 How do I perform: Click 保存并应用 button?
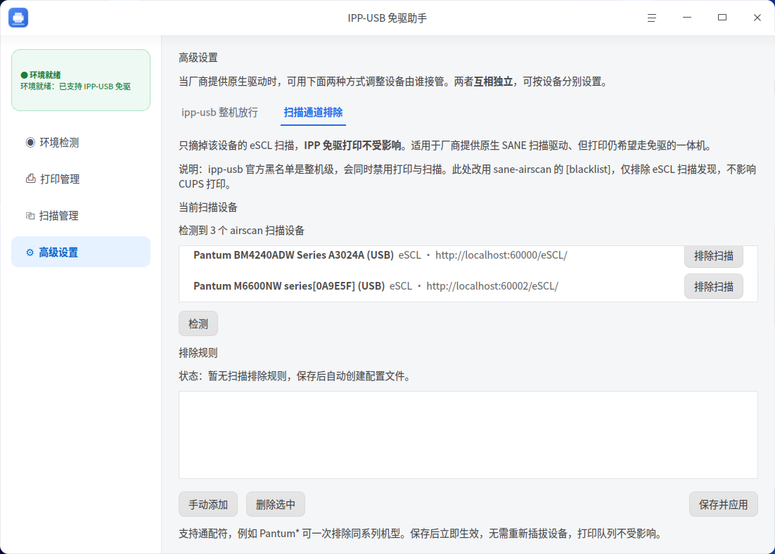723,504
